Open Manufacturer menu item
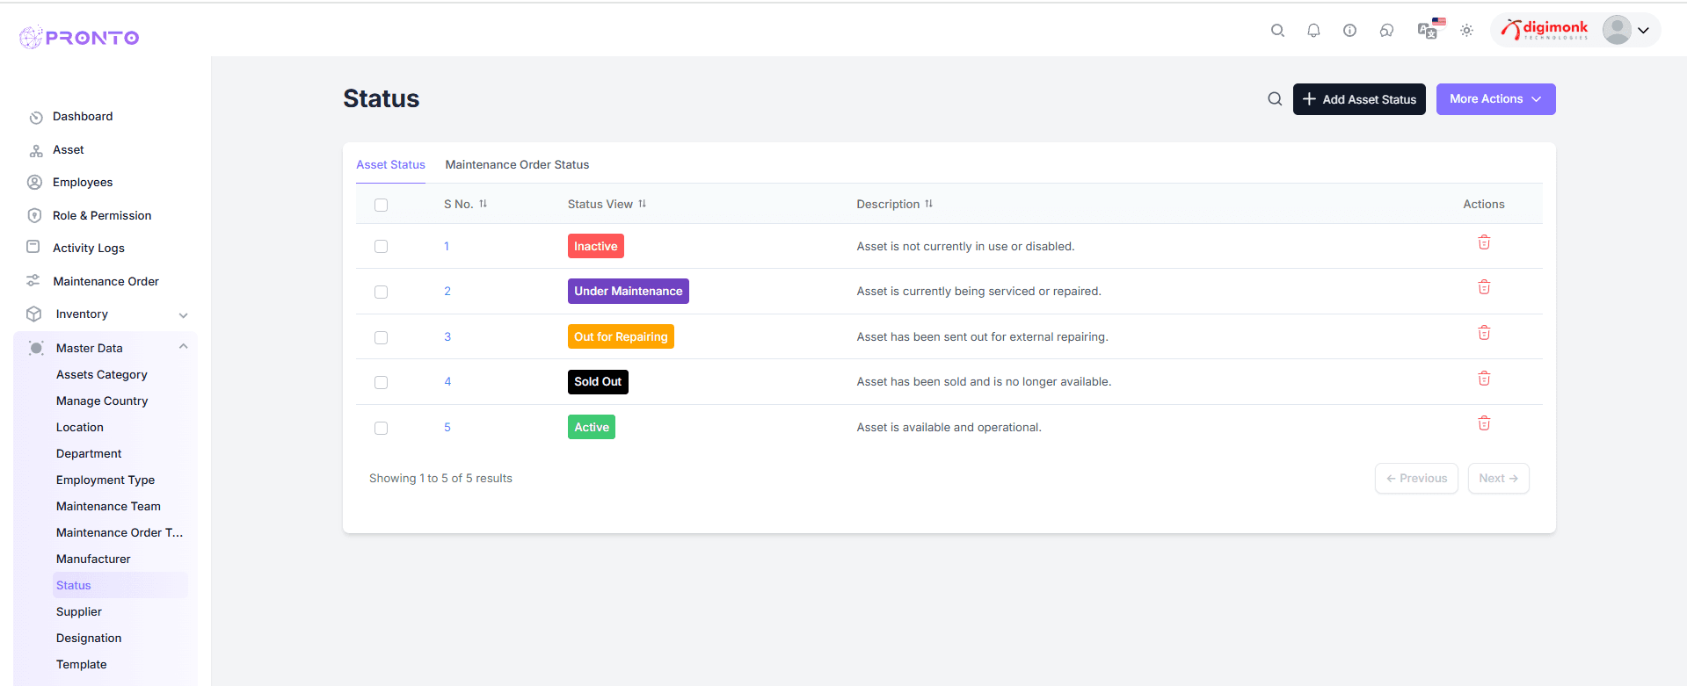The height and width of the screenshot is (686, 1687). click(x=93, y=559)
